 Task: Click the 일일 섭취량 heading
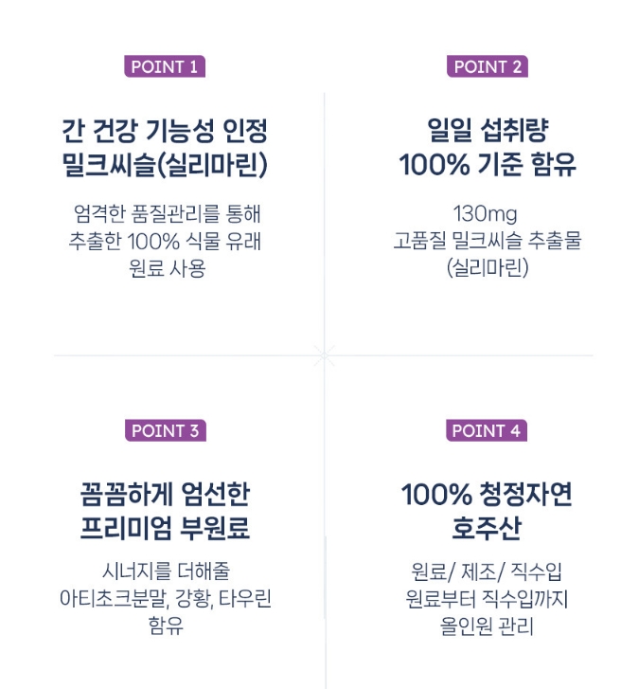click(x=488, y=131)
